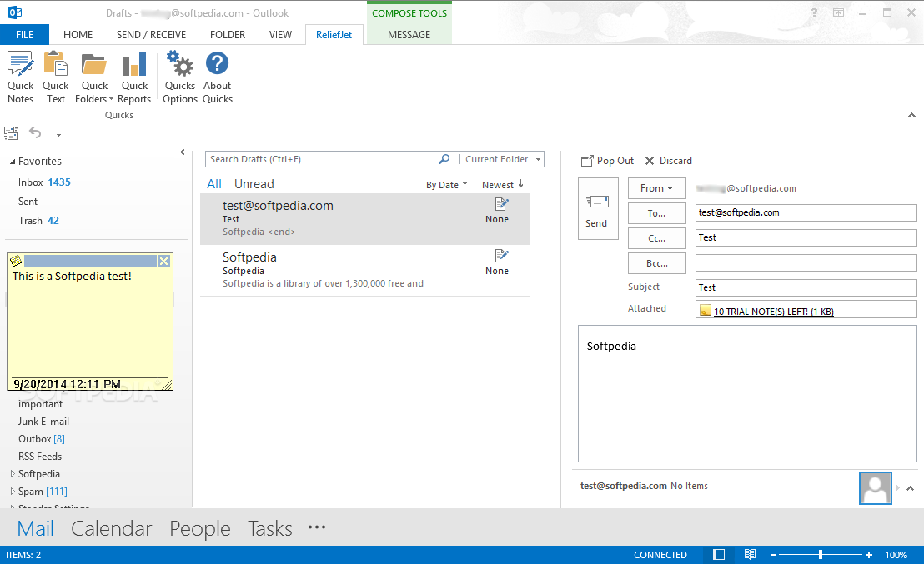Open the attached 10 TRIAL NOTE(S) LEFT file
The width and height of the screenshot is (924, 564).
766,311
